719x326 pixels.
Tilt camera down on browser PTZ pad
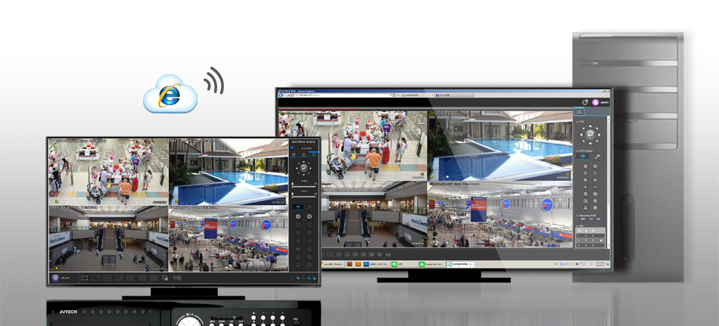click(590, 143)
